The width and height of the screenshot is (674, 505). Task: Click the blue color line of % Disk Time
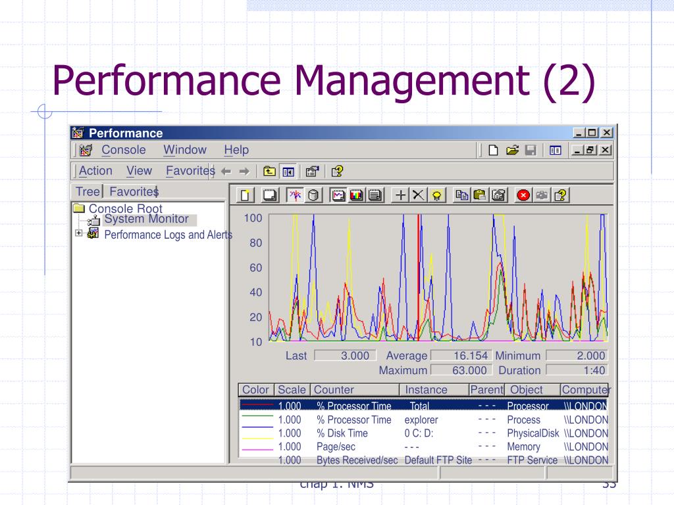pos(257,427)
